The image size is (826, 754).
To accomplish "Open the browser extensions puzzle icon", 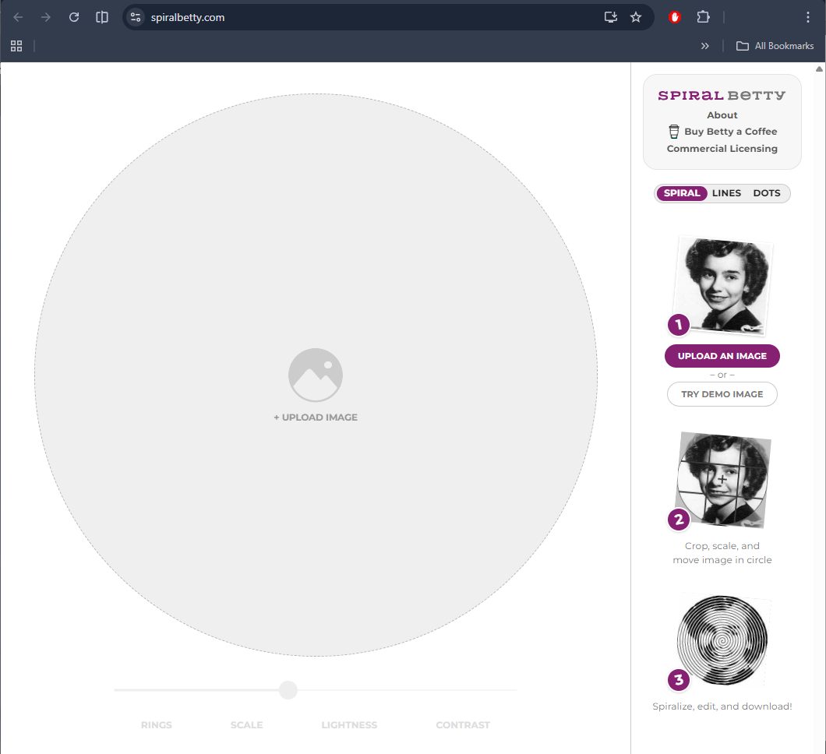I will pos(703,17).
